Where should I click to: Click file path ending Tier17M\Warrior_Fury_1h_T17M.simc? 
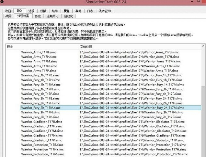[x=132, y=85]
